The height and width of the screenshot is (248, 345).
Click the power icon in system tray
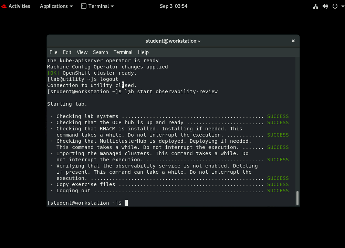tap(335, 6)
